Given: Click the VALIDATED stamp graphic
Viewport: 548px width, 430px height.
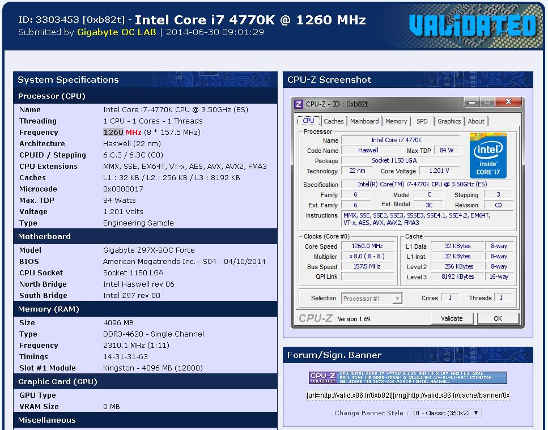Looking at the screenshot, I should (x=472, y=25).
